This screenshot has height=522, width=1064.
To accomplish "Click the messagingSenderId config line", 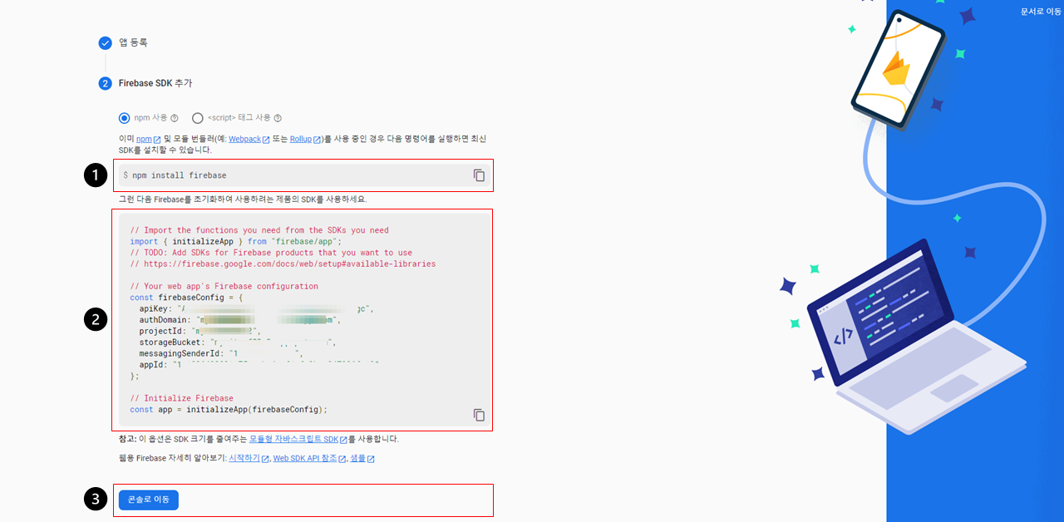I will [220, 353].
